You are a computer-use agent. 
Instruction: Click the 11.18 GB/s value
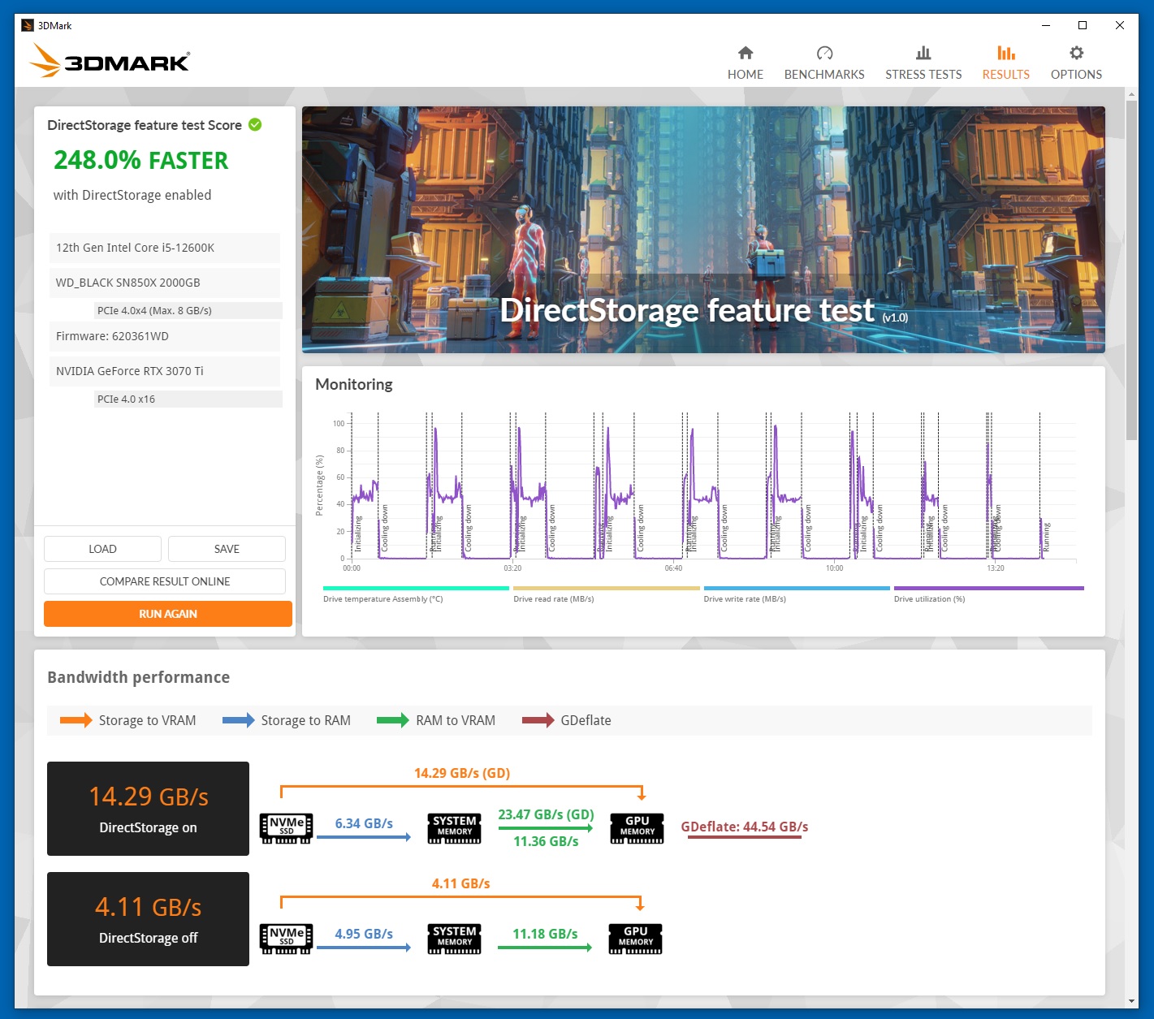(x=545, y=934)
